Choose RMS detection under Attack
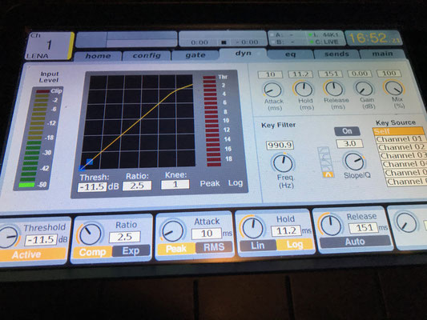Viewport: 427px width, 320px height. pyautogui.click(x=214, y=247)
